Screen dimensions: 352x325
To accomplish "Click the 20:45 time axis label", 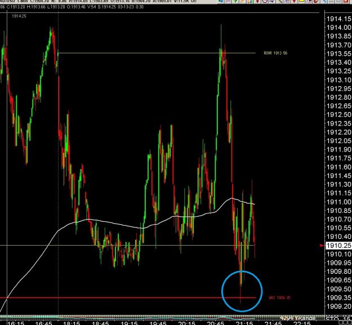I will tap(215, 323).
